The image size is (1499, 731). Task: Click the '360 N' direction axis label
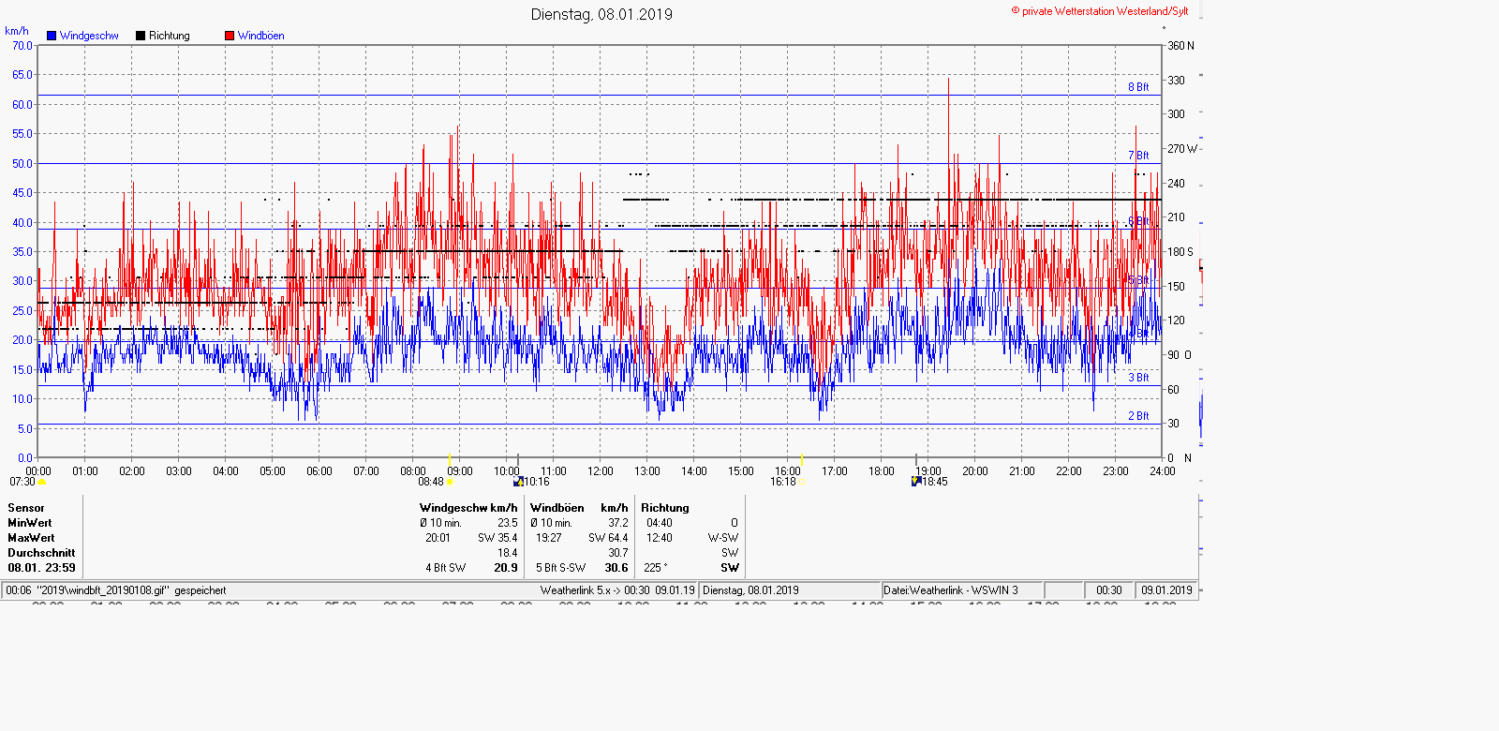coord(1180,46)
